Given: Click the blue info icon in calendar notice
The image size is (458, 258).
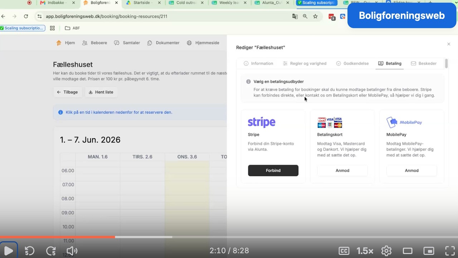Looking at the screenshot, I should [60, 112].
